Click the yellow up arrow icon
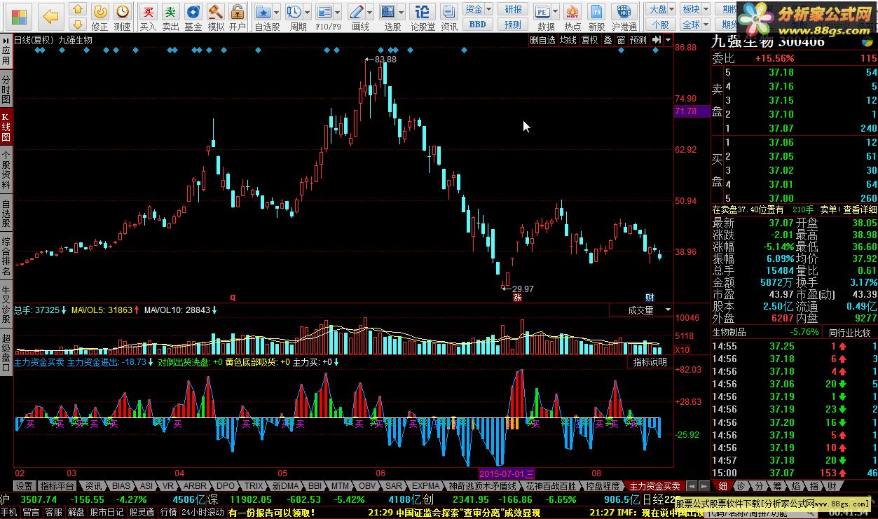Screen dimensions: 878x519 pos(78,10)
